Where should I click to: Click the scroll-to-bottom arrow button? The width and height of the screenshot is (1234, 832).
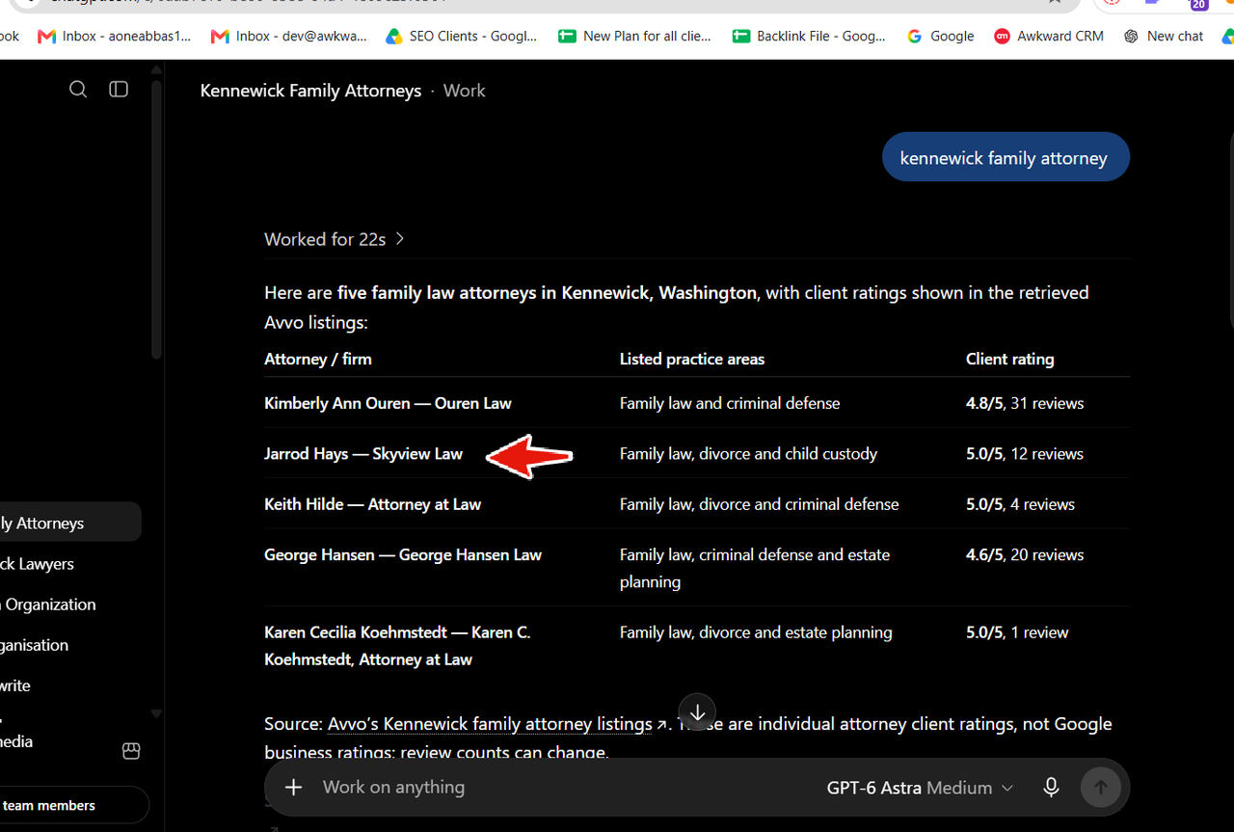click(x=697, y=712)
